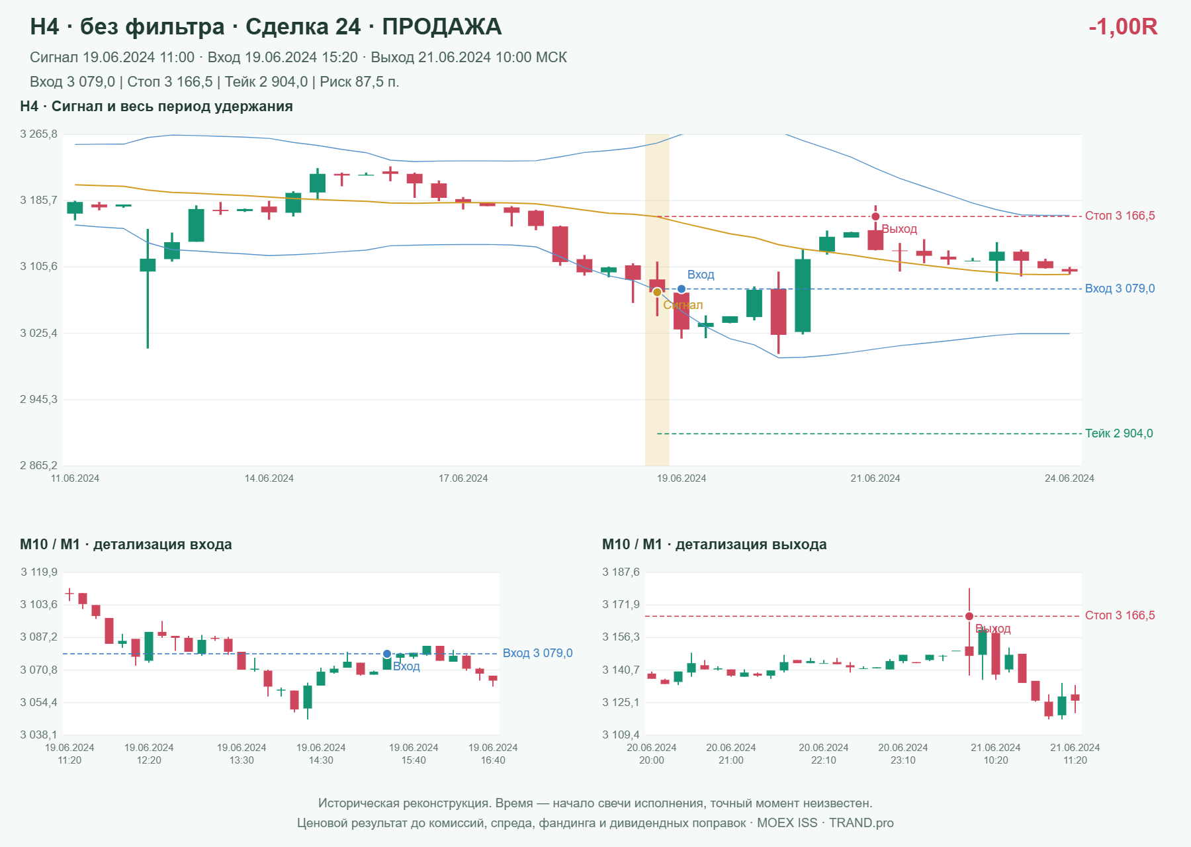The image size is (1191, 847).
Task: Click the 11.06.2024 date on H4 axis
Action: (x=75, y=478)
